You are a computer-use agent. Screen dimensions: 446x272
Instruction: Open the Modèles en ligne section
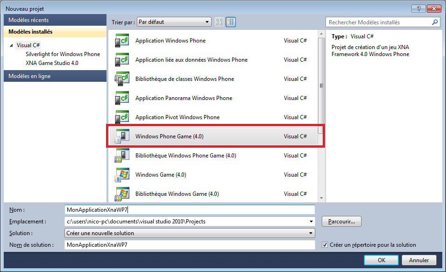29,76
